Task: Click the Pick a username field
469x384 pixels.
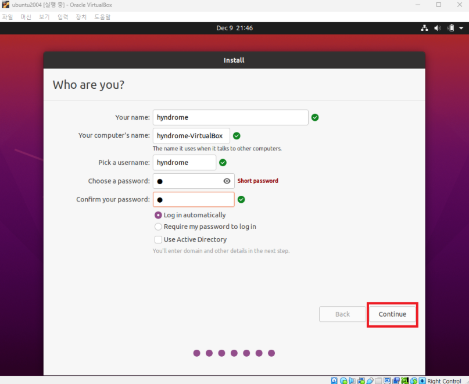Action: (185, 163)
